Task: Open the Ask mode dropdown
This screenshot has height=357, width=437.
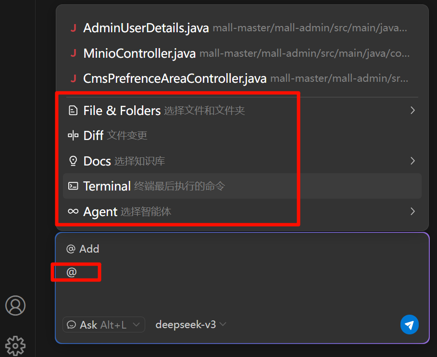Action: point(104,325)
